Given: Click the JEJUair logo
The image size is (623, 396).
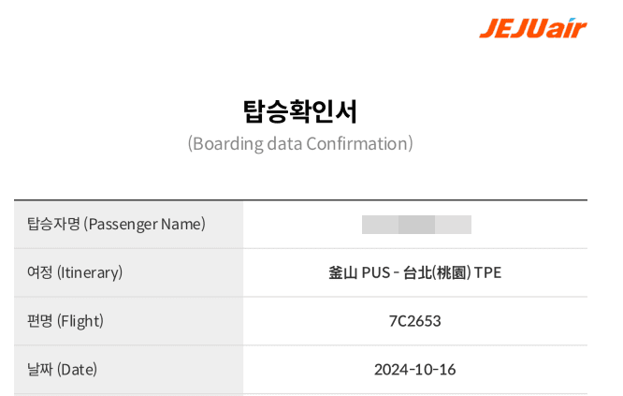Looking at the screenshot, I should click(532, 28).
